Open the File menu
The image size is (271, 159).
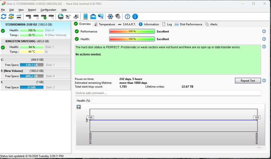tap(3, 10)
